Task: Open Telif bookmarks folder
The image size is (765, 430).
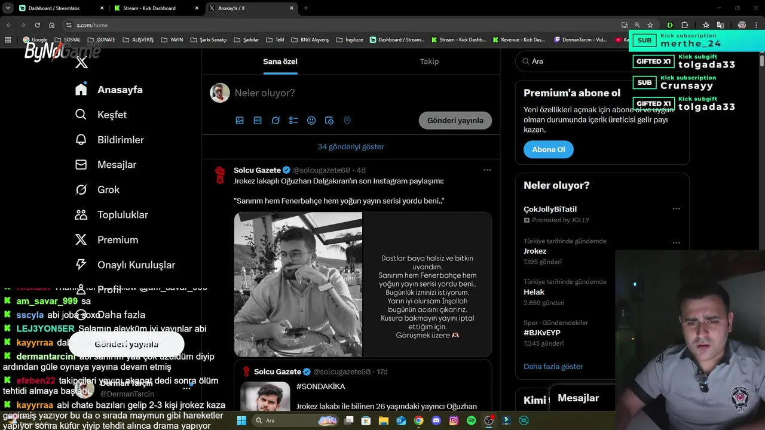Action: coord(275,40)
